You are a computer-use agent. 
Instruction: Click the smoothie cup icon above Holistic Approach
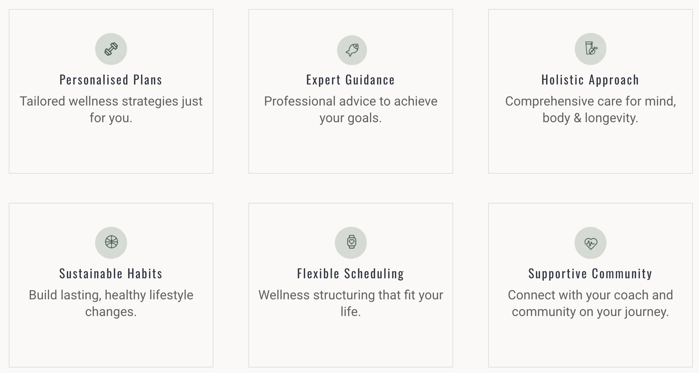pos(590,49)
